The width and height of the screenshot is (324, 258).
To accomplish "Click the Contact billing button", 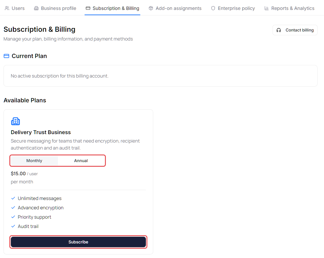I will pos(295,30).
